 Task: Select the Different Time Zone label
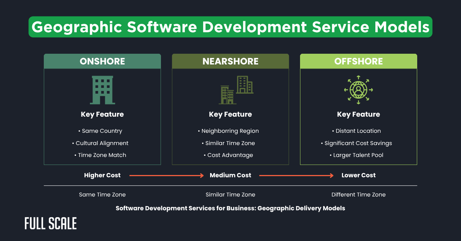point(358,195)
